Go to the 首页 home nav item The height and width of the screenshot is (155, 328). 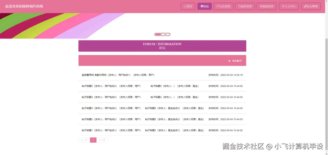pos(188,6)
